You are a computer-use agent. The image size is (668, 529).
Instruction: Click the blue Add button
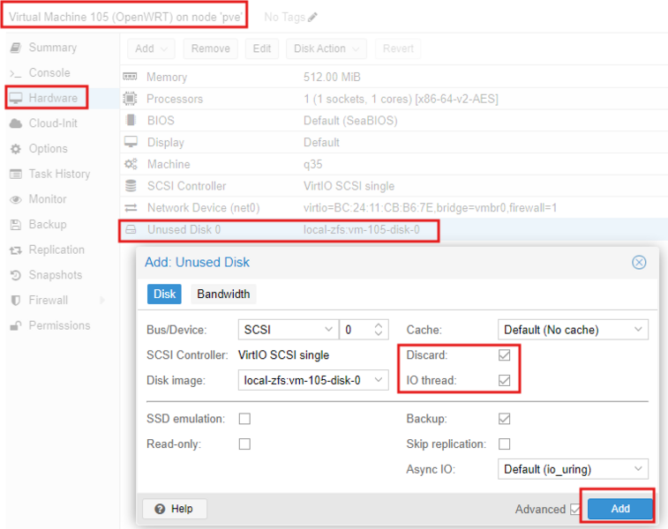tap(619, 509)
